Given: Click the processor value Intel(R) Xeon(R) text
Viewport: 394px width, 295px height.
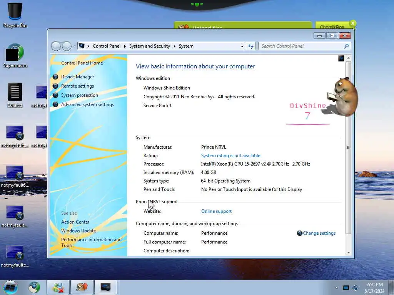Looking at the screenshot, I should click(x=255, y=164).
